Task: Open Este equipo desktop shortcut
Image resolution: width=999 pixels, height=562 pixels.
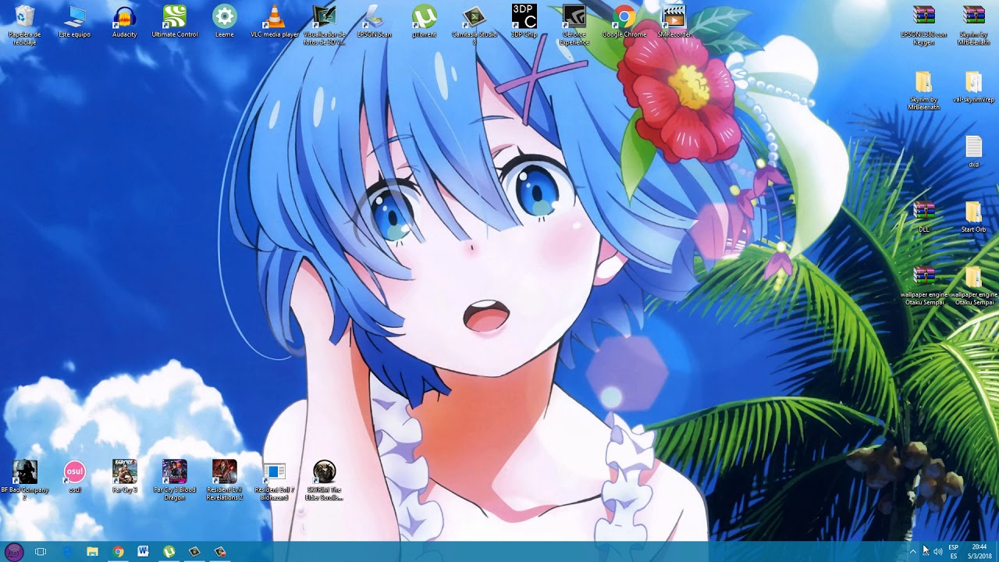Action: point(75,22)
